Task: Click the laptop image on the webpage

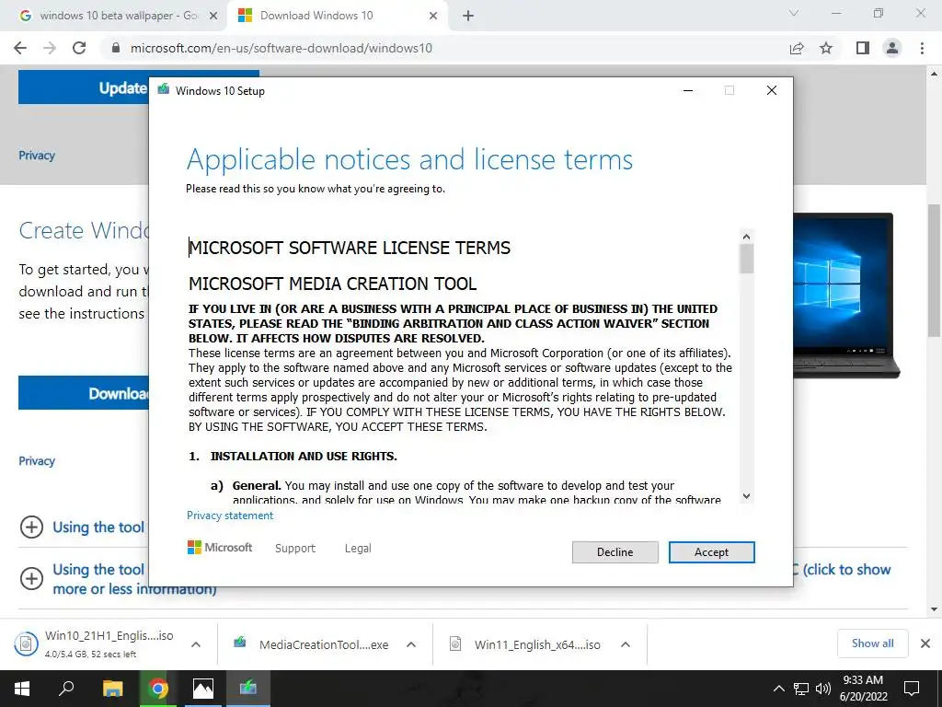Action: click(846, 296)
